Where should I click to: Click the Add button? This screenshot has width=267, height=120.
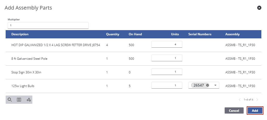coord(255,110)
